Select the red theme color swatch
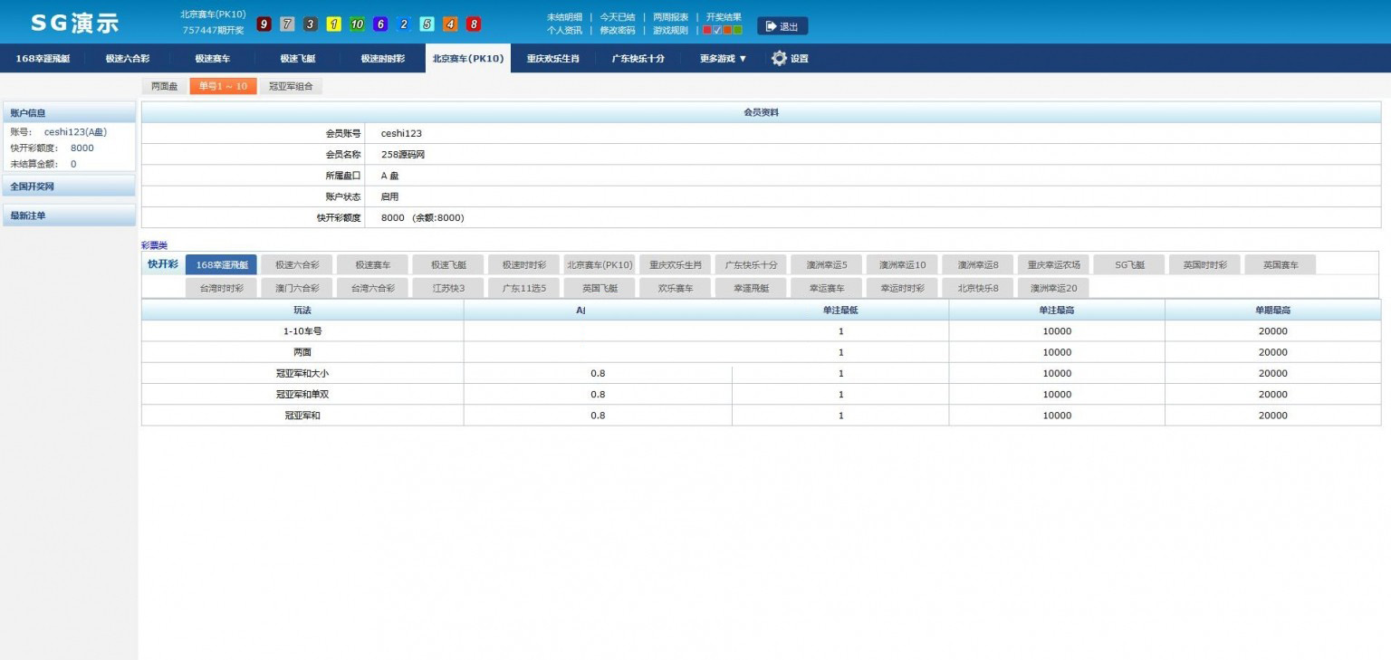 pyautogui.click(x=707, y=30)
